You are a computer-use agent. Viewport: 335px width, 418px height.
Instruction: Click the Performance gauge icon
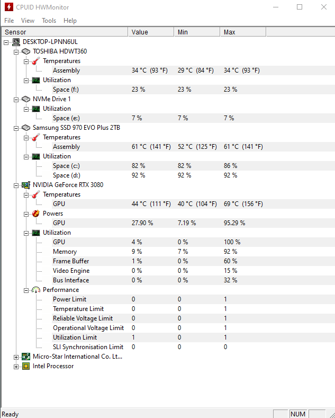pyautogui.click(x=35, y=290)
